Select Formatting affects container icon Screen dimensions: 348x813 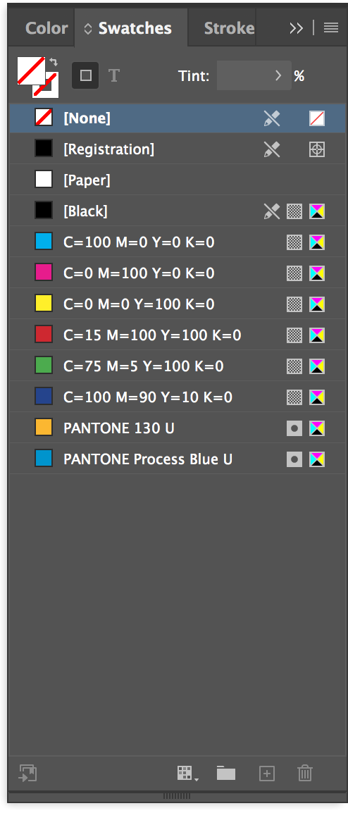[x=85, y=75]
